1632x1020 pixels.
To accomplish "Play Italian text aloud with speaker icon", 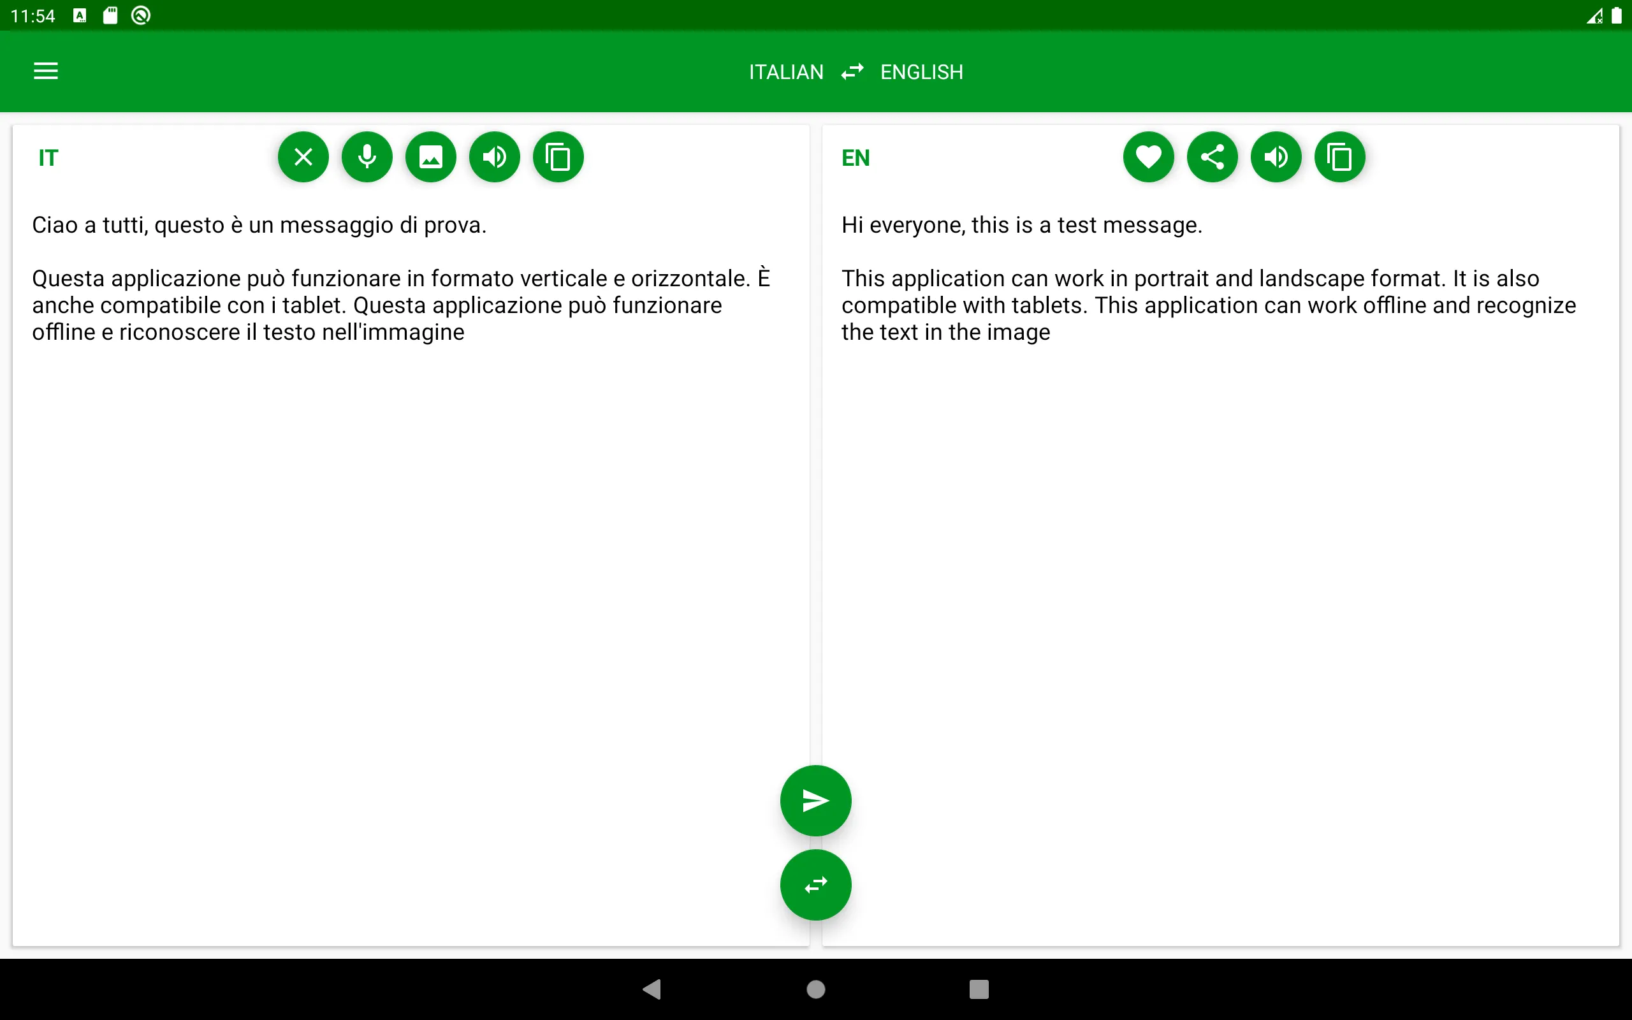I will click(x=494, y=157).
